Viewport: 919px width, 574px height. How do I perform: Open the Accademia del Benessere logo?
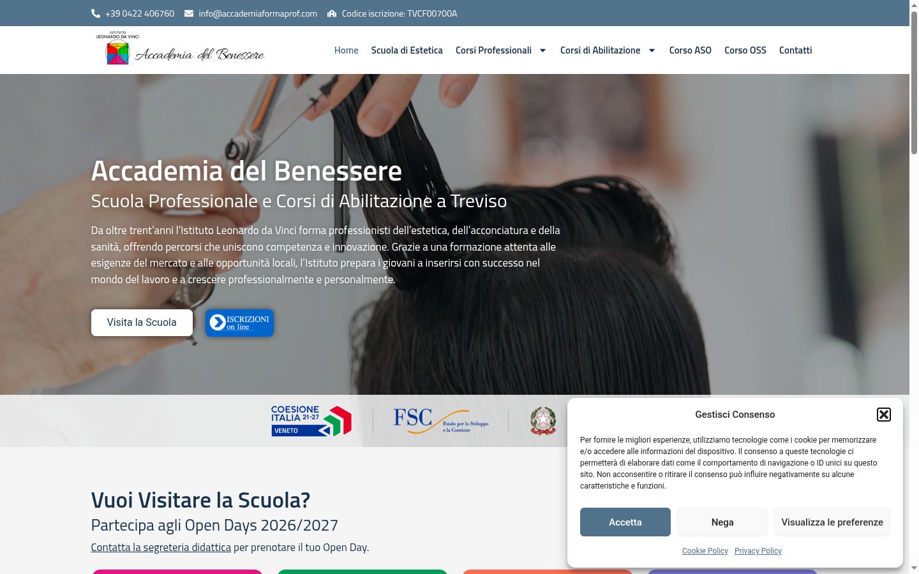[x=180, y=48]
